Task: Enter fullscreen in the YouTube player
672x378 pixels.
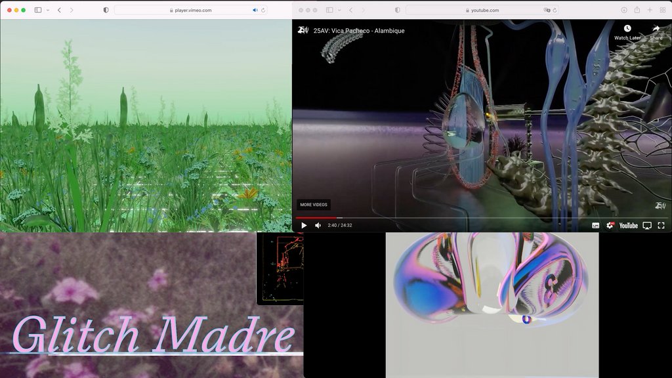Action: (661, 226)
